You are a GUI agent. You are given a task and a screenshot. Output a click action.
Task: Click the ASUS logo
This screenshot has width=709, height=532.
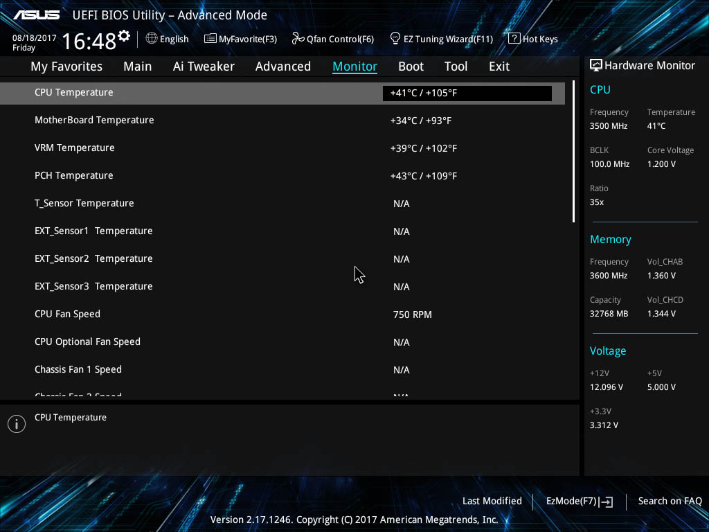pos(36,15)
